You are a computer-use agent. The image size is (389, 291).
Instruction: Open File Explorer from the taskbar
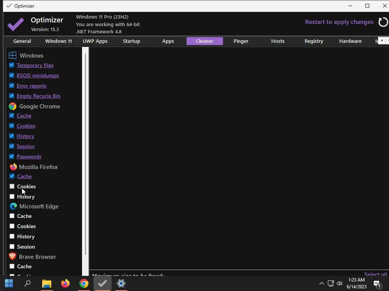click(x=46, y=283)
